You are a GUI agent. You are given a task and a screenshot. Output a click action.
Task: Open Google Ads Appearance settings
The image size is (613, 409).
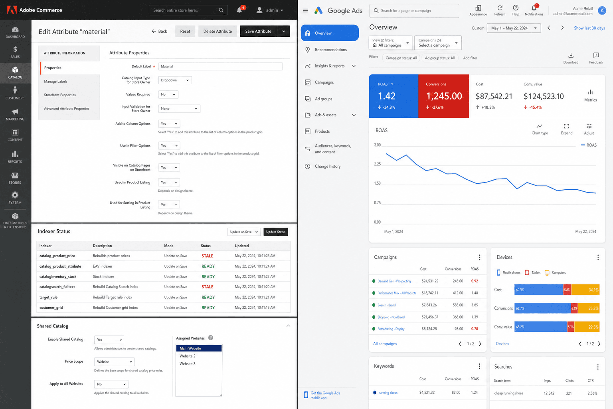click(478, 10)
